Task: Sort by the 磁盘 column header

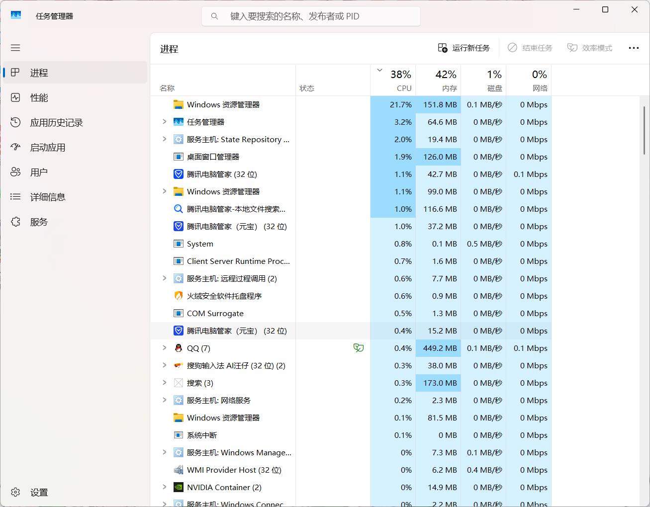Action: (484, 80)
